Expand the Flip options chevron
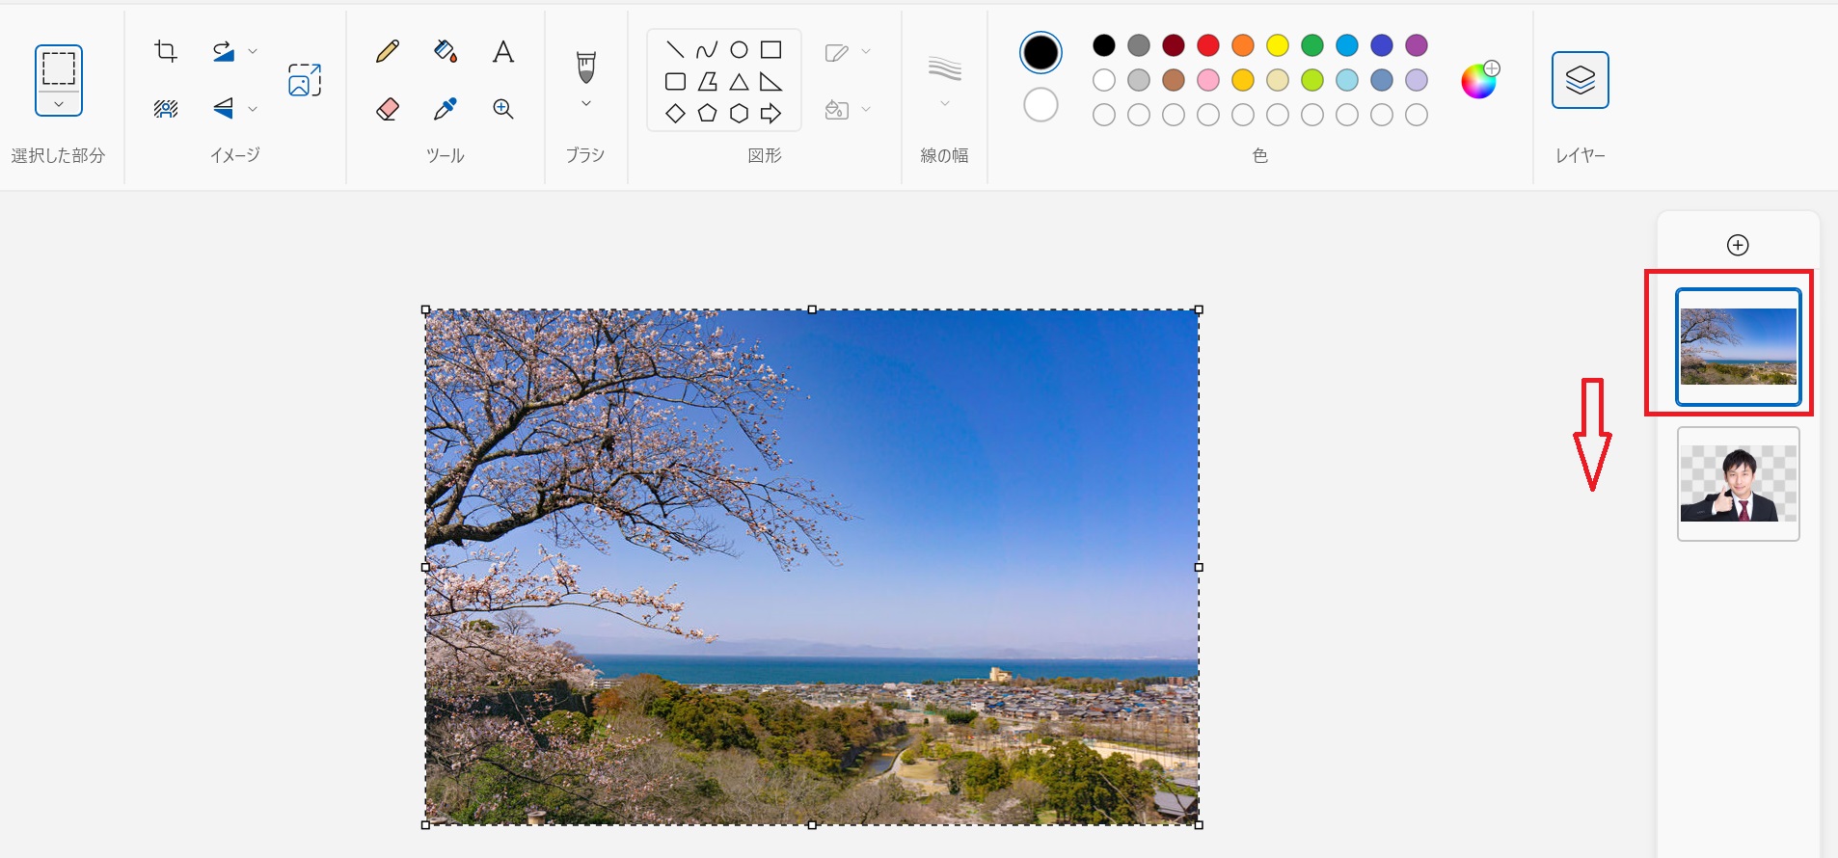Image resolution: width=1838 pixels, height=858 pixels. pos(253,109)
